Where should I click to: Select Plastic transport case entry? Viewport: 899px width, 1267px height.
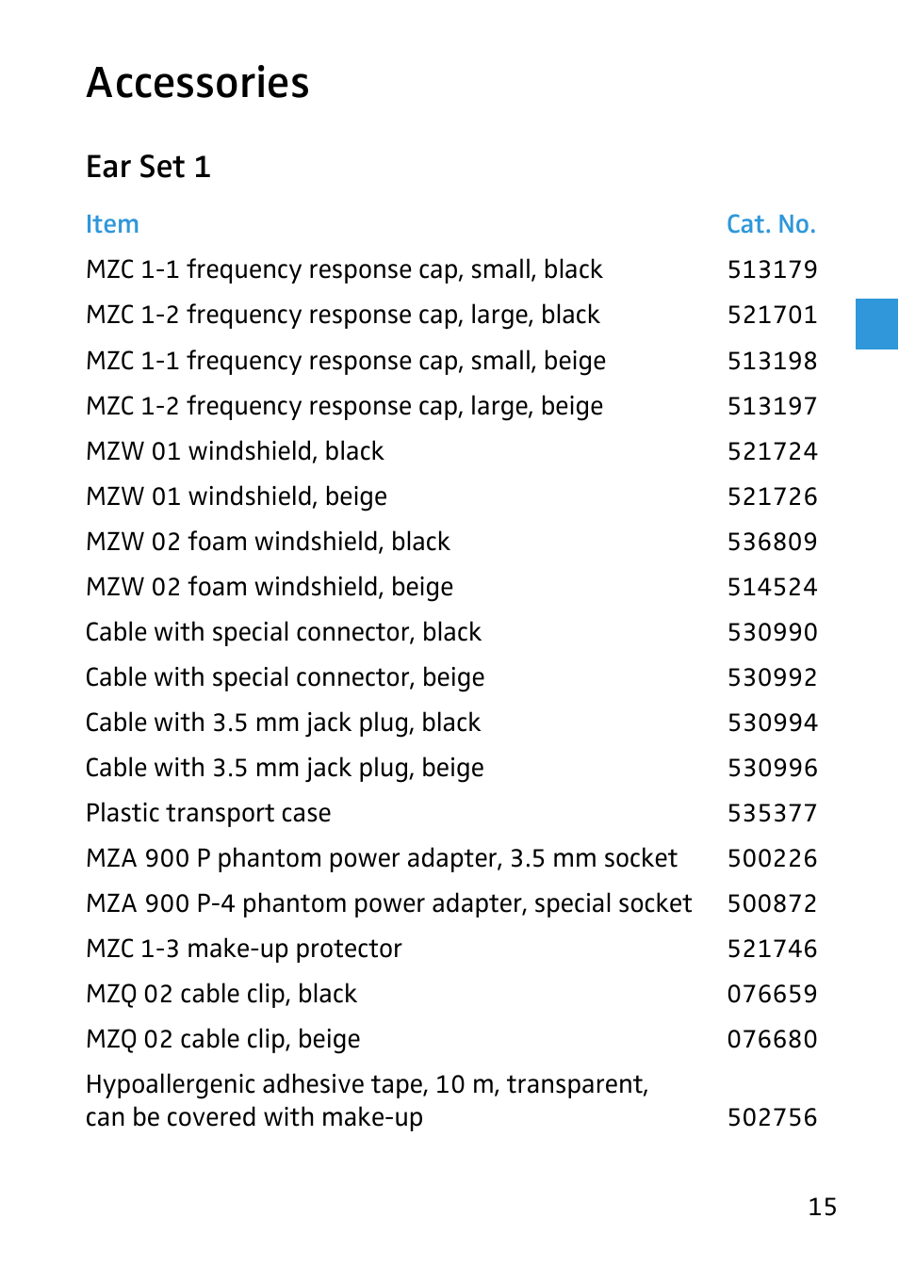[x=208, y=813]
